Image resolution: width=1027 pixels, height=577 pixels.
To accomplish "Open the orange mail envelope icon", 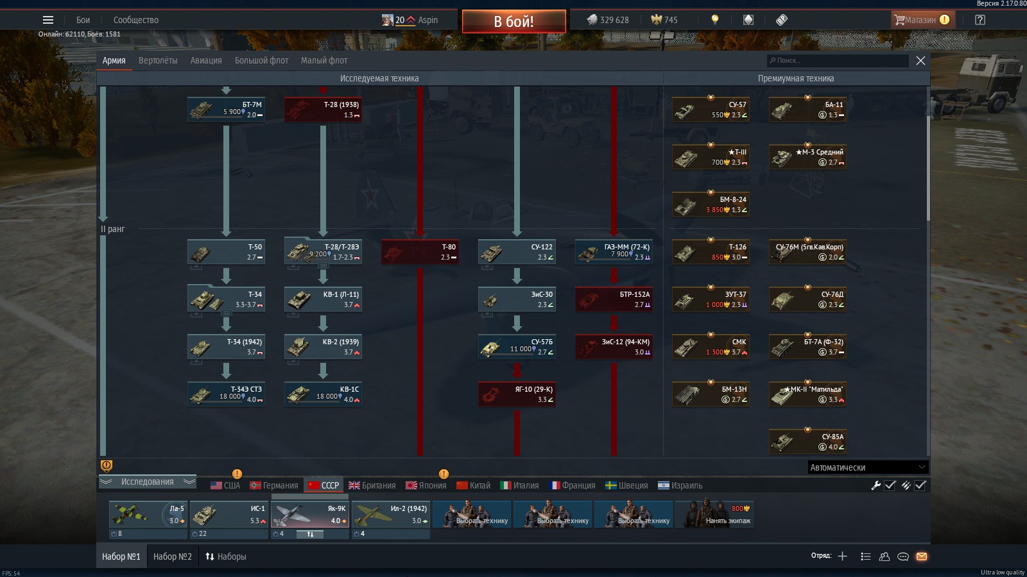I will [x=922, y=556].
